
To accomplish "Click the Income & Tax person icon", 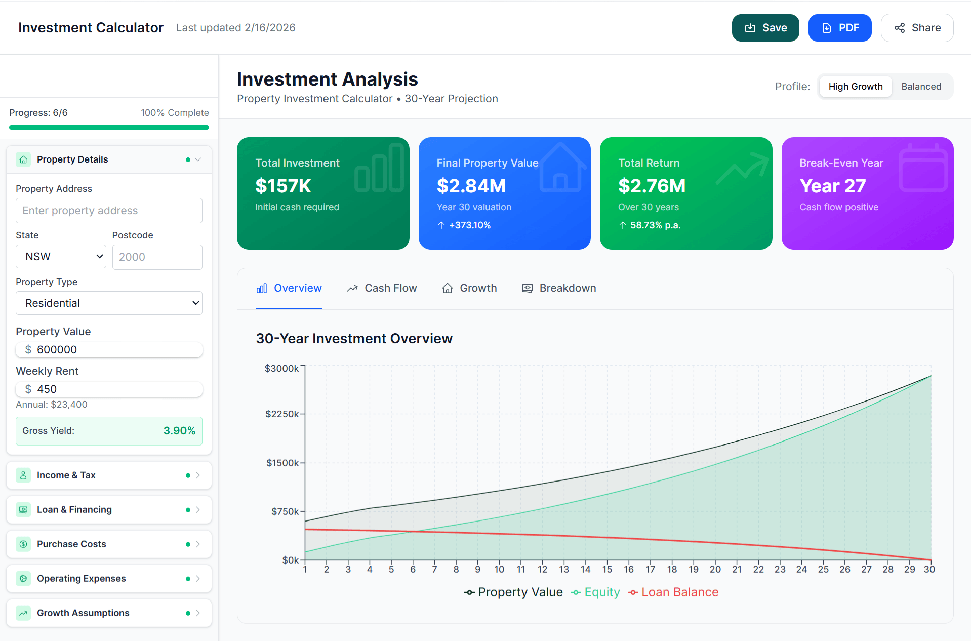I will tap(23, 475).
